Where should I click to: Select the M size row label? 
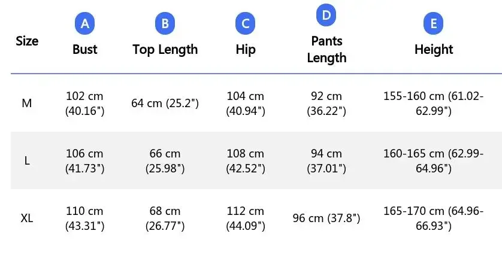[x=27, y=103]
